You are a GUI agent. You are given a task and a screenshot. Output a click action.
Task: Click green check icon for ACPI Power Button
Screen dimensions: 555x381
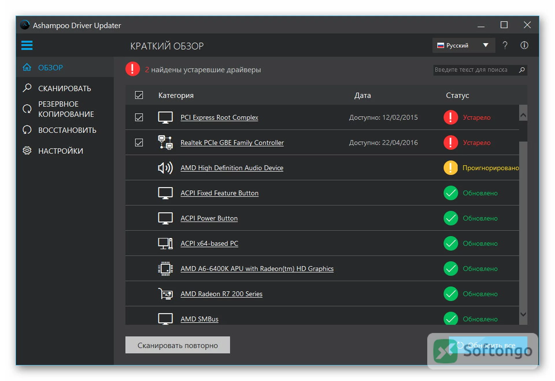(451, 218)
